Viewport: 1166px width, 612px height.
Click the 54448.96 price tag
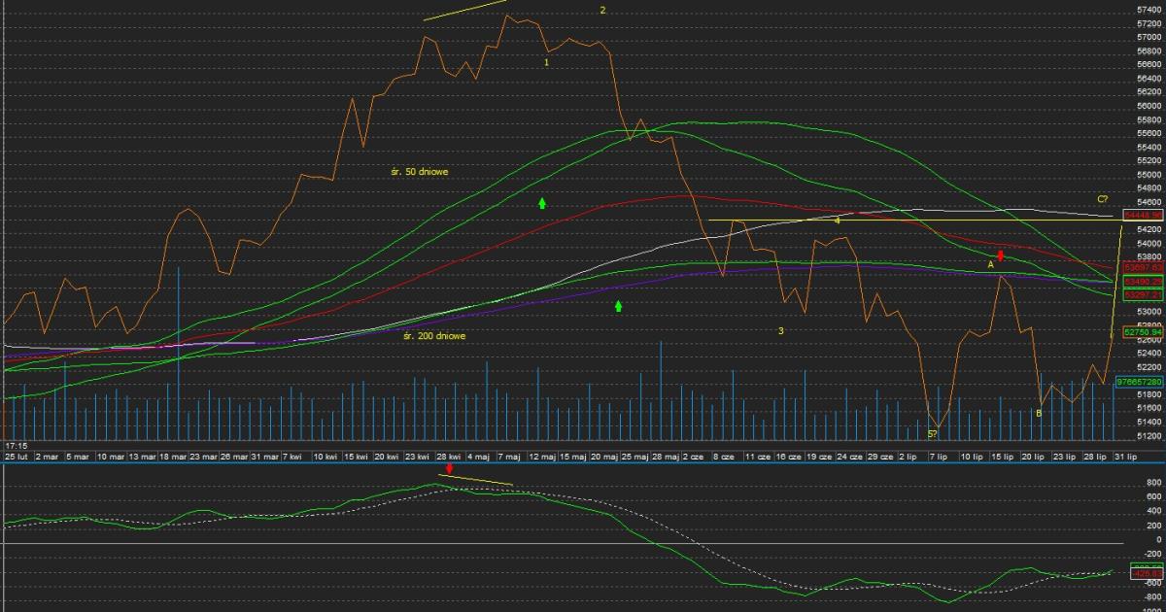(1143, 214)
